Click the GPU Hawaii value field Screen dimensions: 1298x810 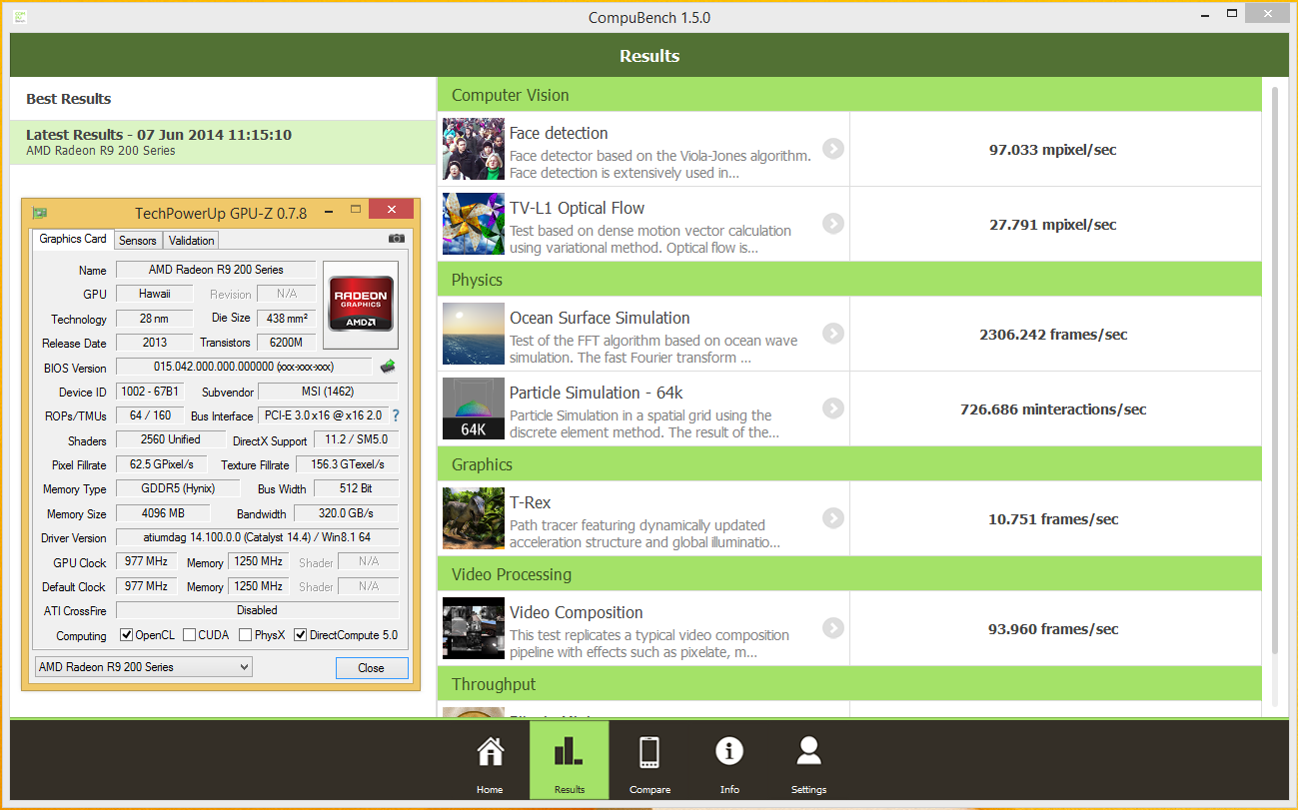pos(155,294)
